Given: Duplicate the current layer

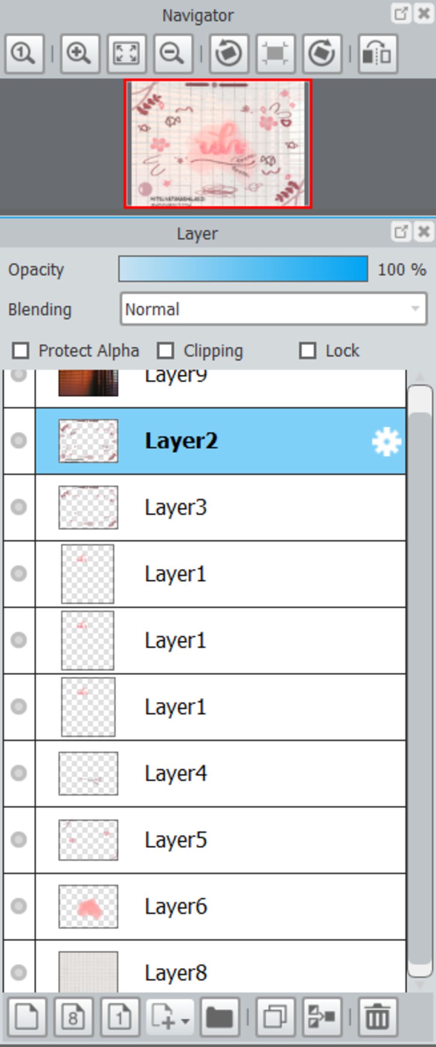Looking at the screenshot, I should point(275,1017).
